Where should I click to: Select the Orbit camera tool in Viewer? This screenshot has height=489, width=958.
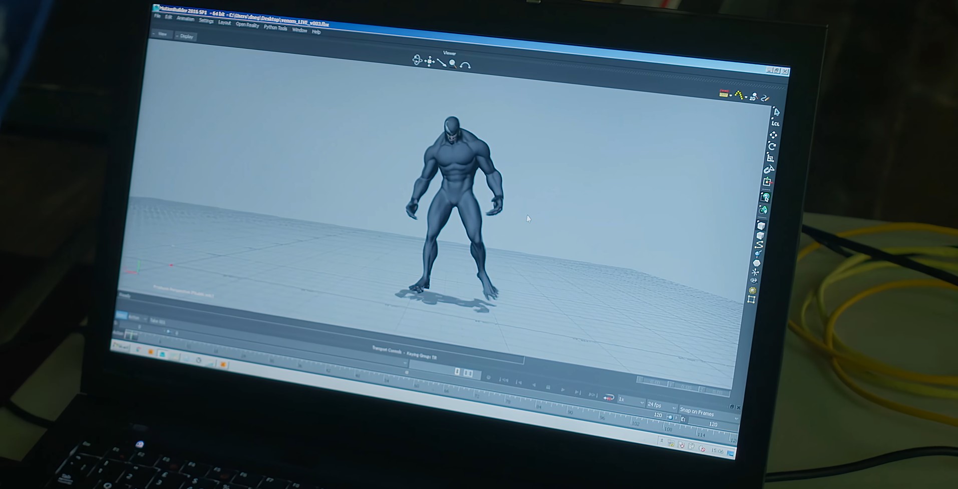click(x=417, y=60)
